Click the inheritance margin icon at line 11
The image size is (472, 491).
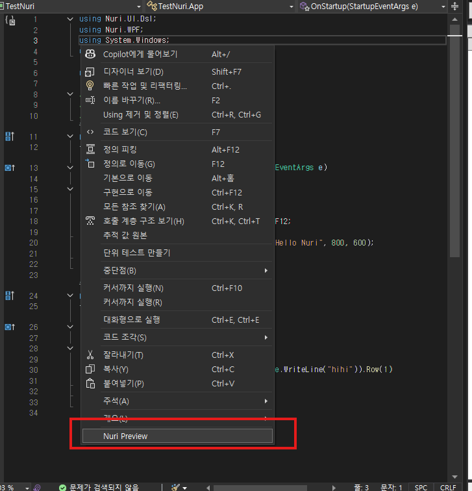click(10, 136)
